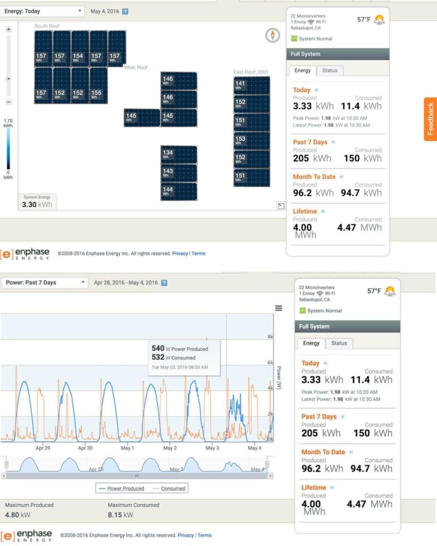The height and width of the screenshot is (546, 437).
Task: Click the System Normal green check in lower panel
Action: [303, 311]
